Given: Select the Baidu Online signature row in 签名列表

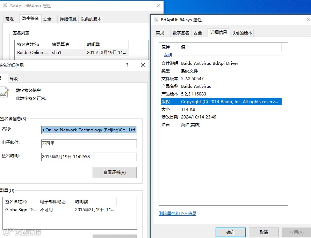Looking at the screenshot, I should 72,52.
